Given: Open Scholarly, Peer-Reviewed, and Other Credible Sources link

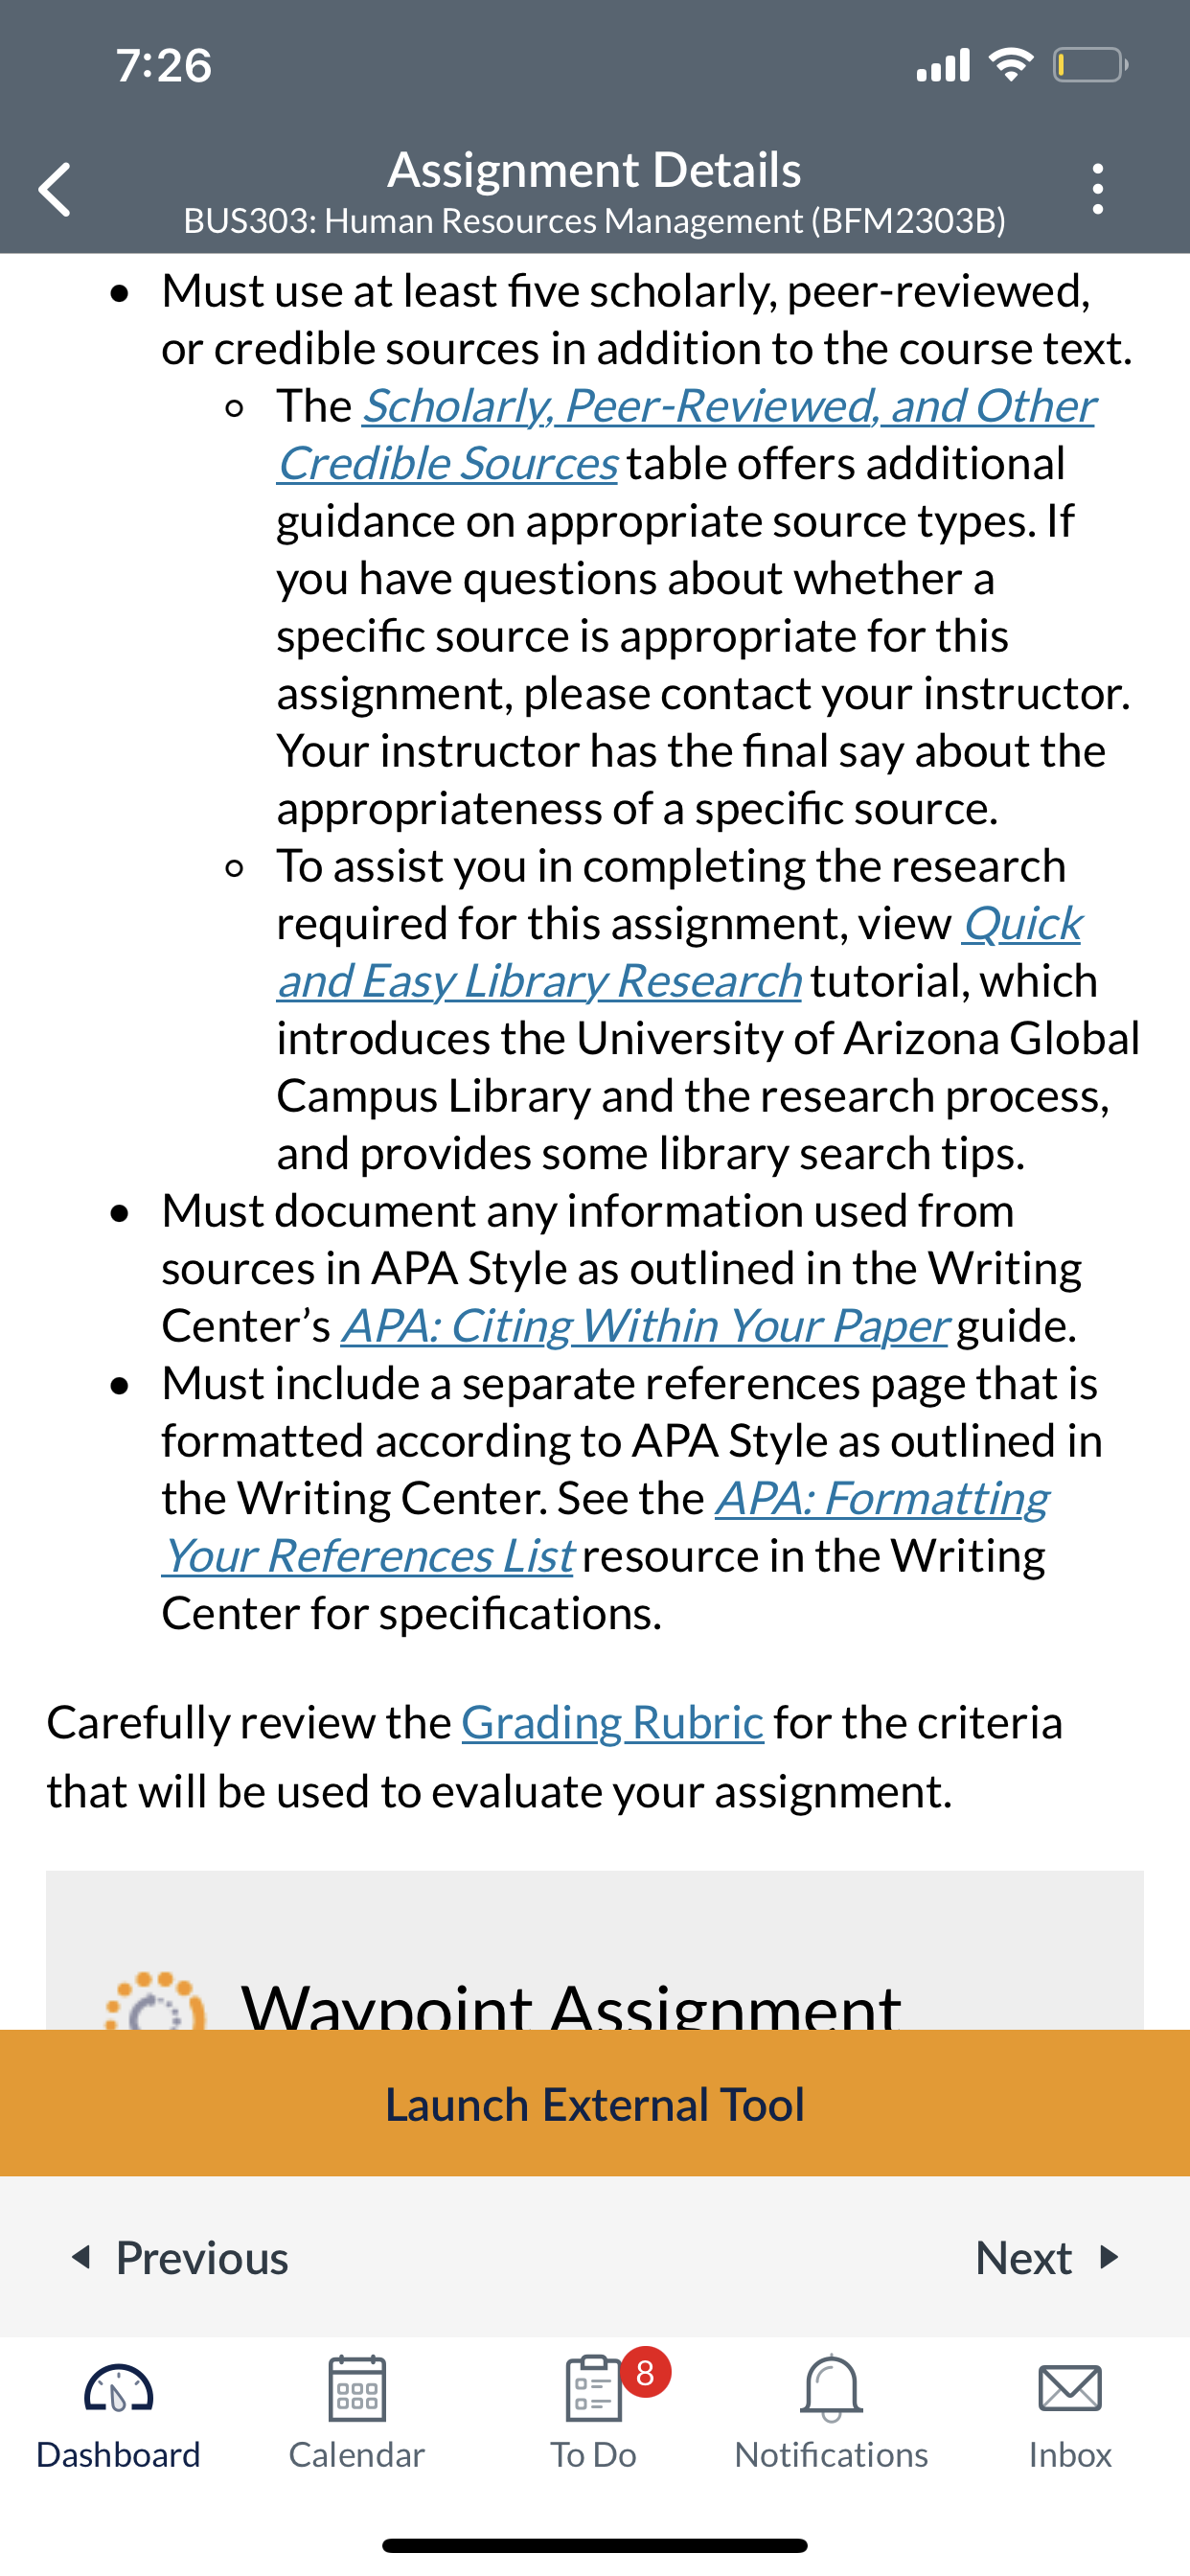Looking at the screenshot, I should tap(686, 434).
